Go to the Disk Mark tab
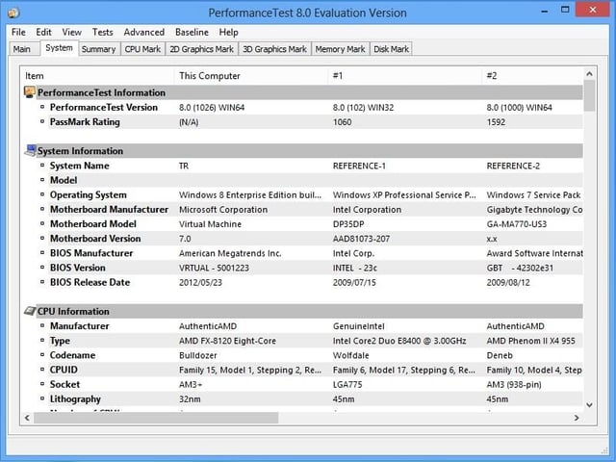 [x=391, y=49]
